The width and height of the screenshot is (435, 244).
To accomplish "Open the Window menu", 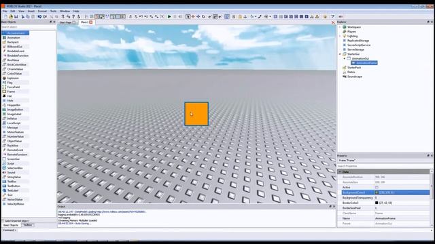I will tap(65, 11).
